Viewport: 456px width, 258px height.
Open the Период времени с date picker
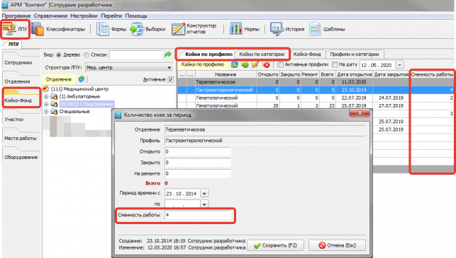(204, 194)
